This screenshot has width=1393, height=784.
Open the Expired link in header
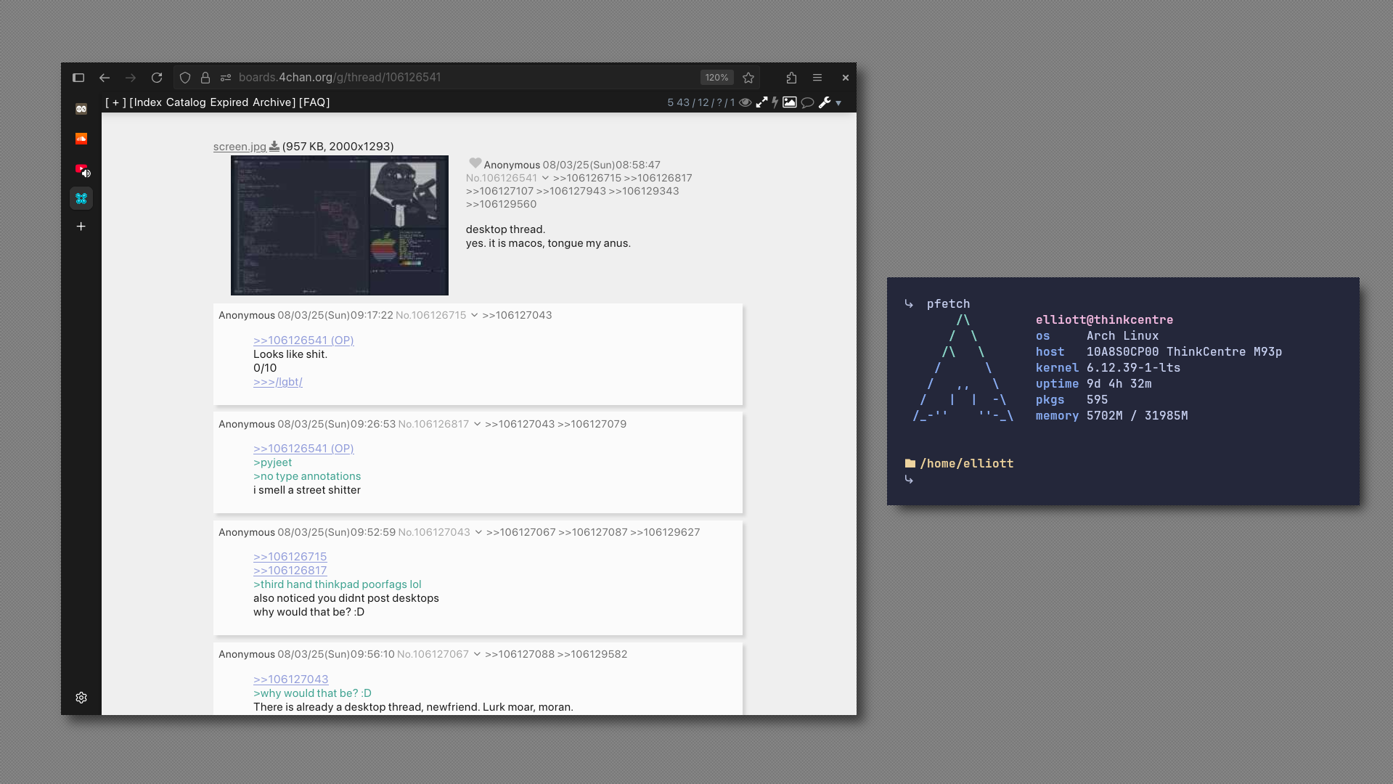[229, 102]
